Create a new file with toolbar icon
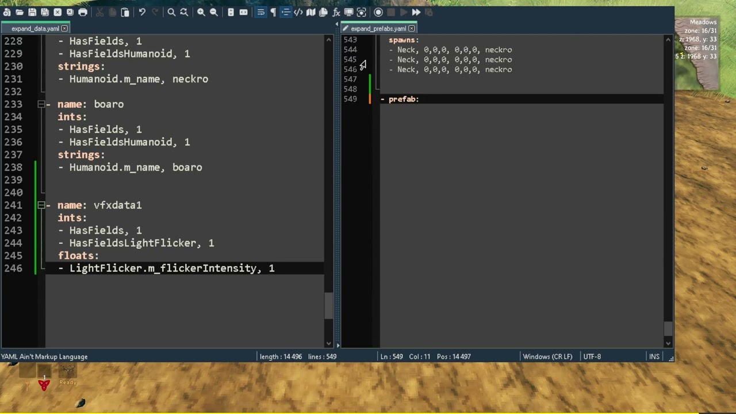Image resolution: width=736 pixels, height=414 pixels. 7,12
